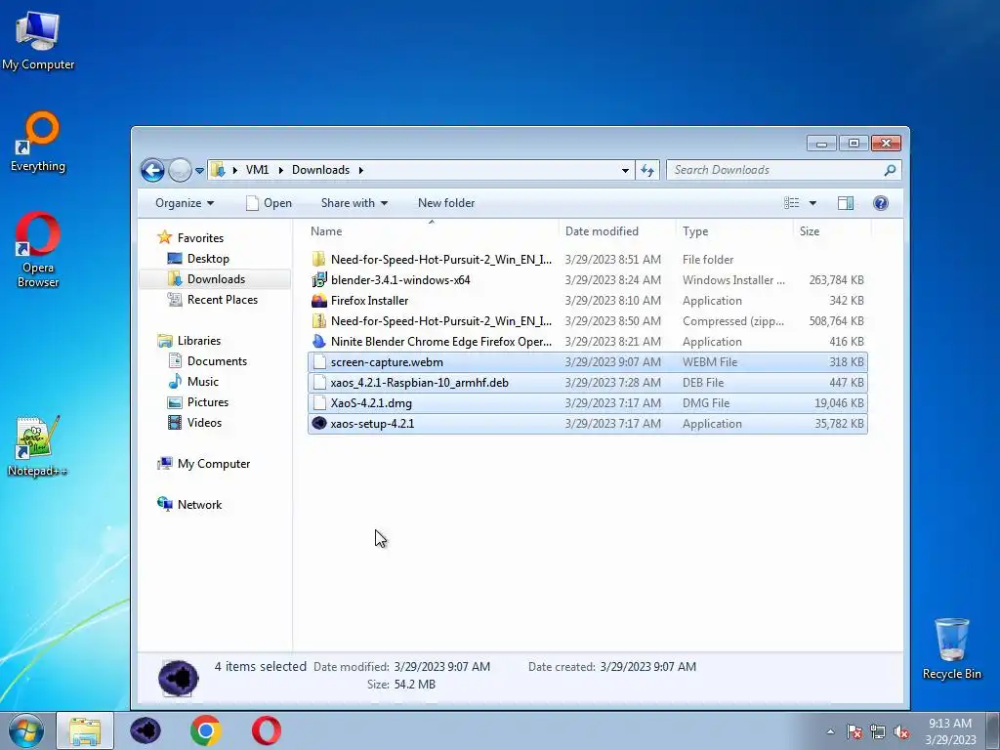Click the details pane XaoS thumbnail
Viewport: 1000px width, 750px height.
click(179, 678)
